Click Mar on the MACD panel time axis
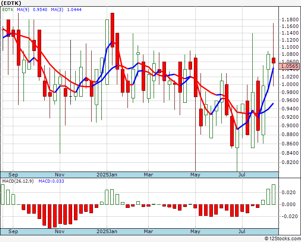Screen dimensions: 301x242 pyautogui.click(x=148, y=231)
